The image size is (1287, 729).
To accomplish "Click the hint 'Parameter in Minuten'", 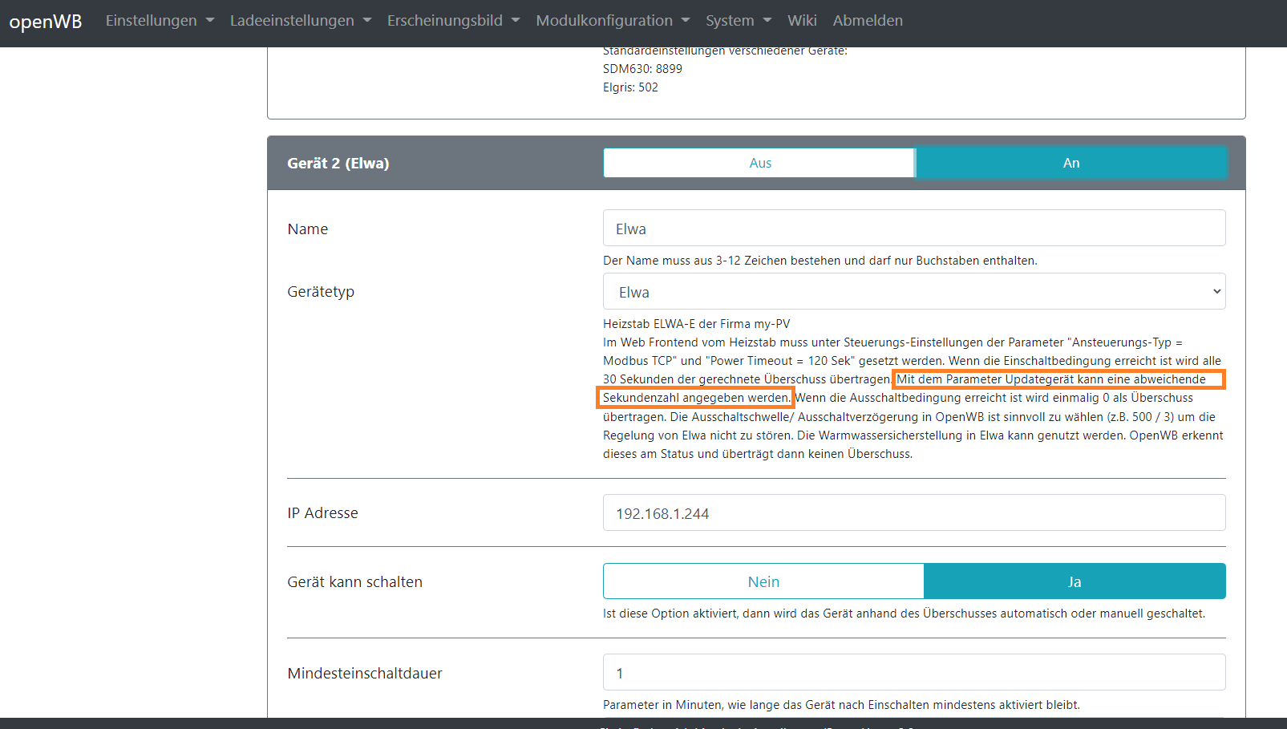I will tap(841, 705).
